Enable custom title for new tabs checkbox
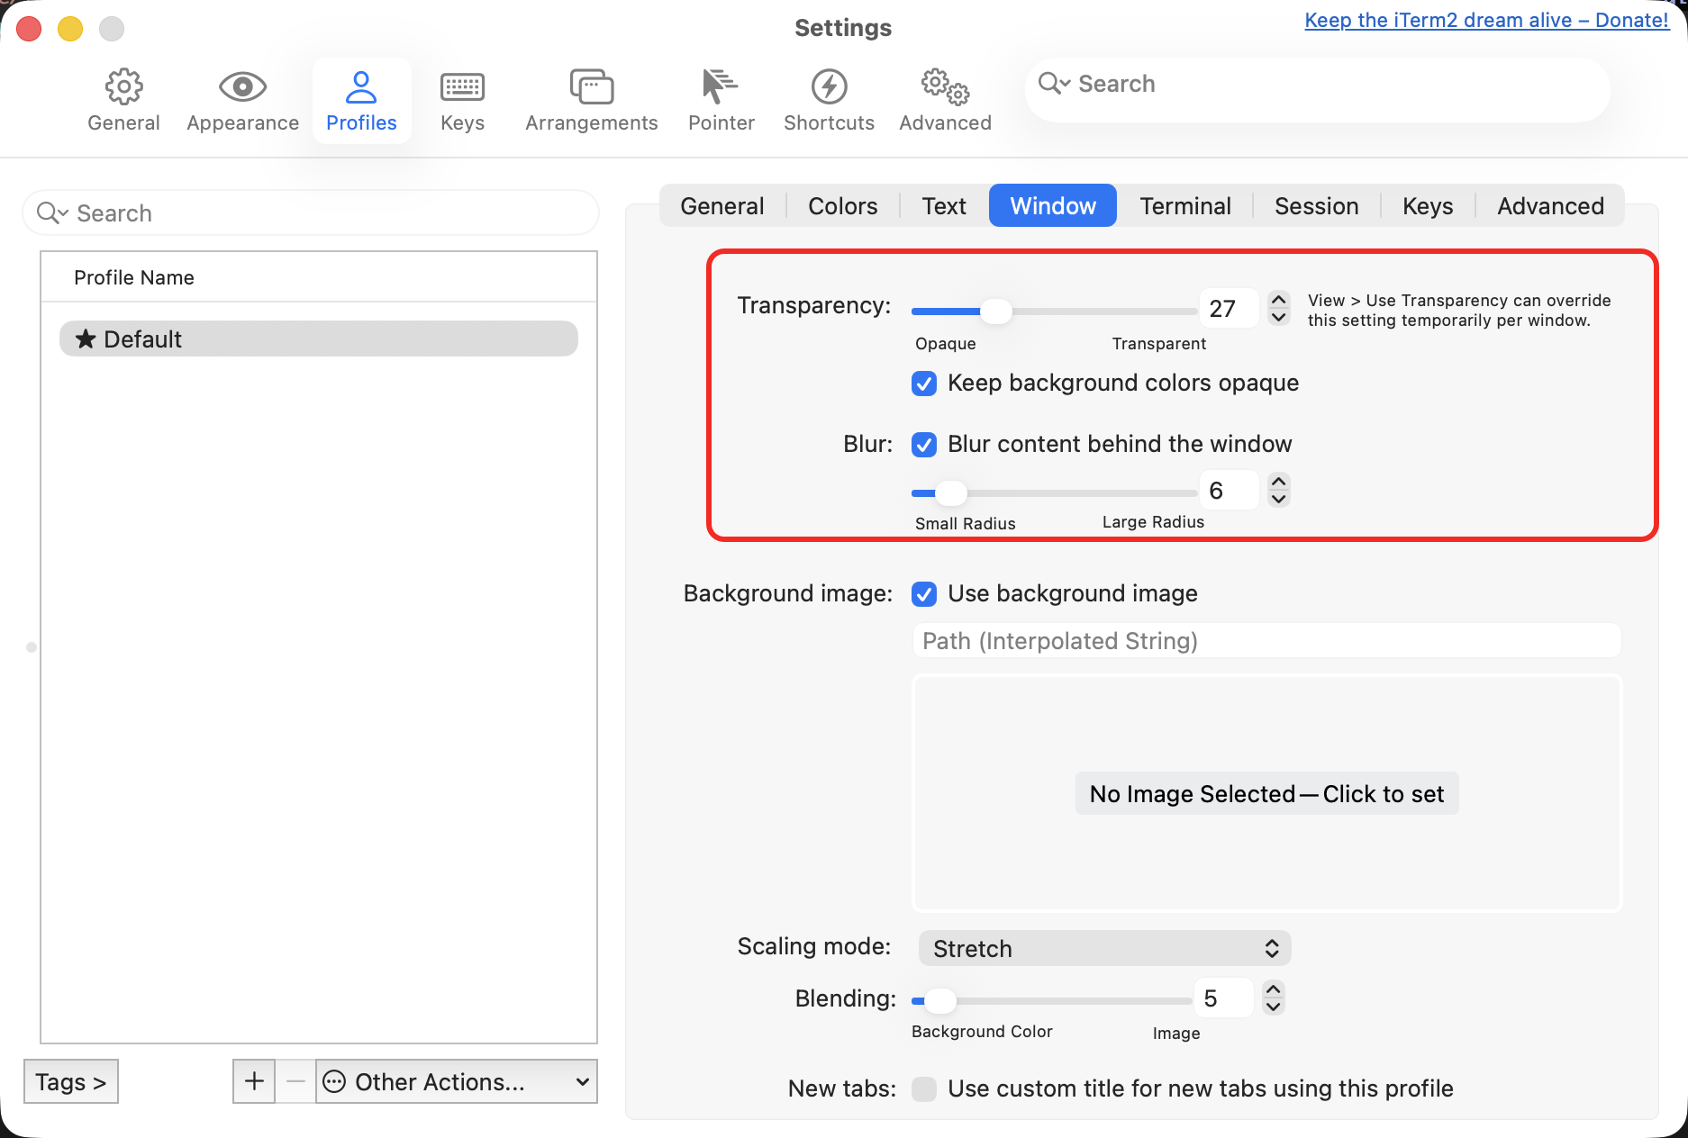The width and height of the screenshot is (1688, 1138). 924,1089
